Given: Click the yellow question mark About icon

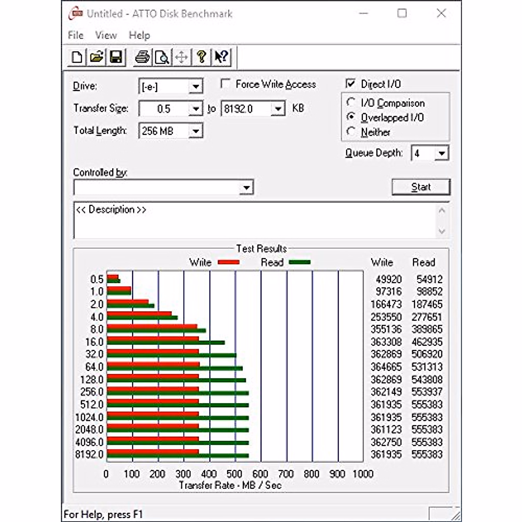Looking at the screenshot, I should [201, 57].
